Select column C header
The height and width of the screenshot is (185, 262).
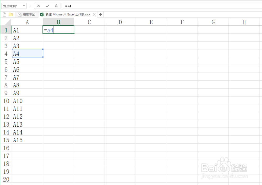point(89,22)
